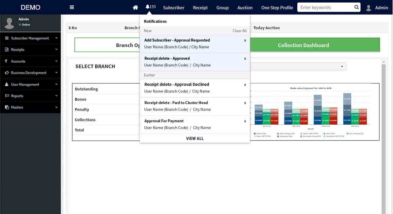Click the Today Auction column header

point(267,28)
